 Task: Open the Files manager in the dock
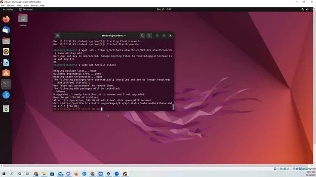[6, 41]
